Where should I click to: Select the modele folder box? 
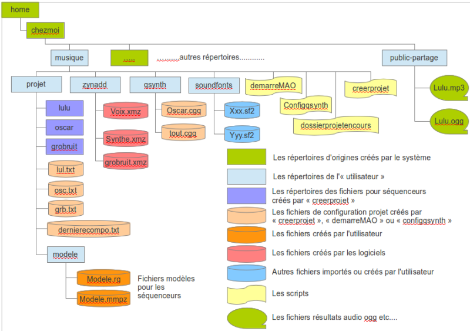click(66, 255)
